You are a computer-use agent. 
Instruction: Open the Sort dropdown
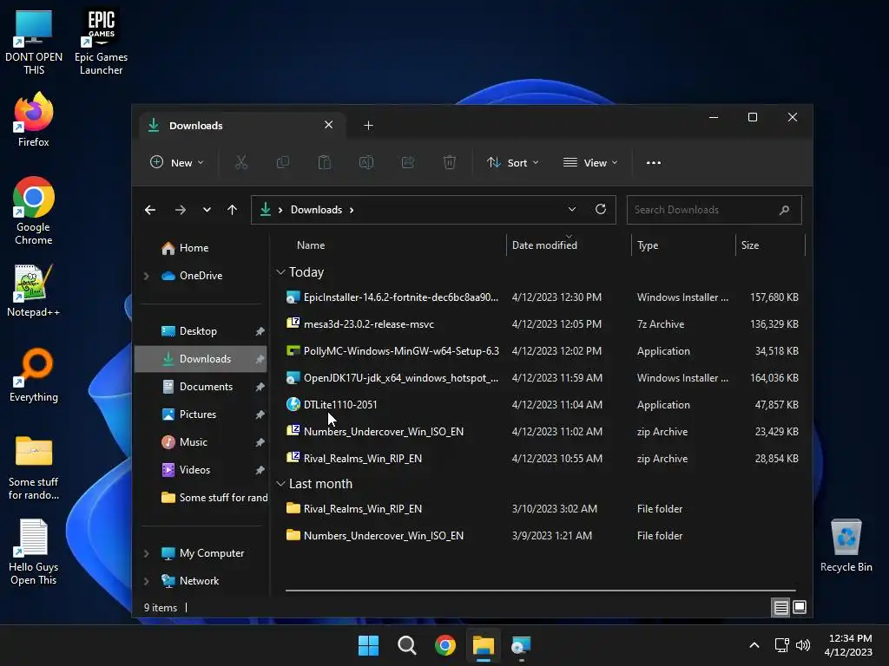coord(512,162)
